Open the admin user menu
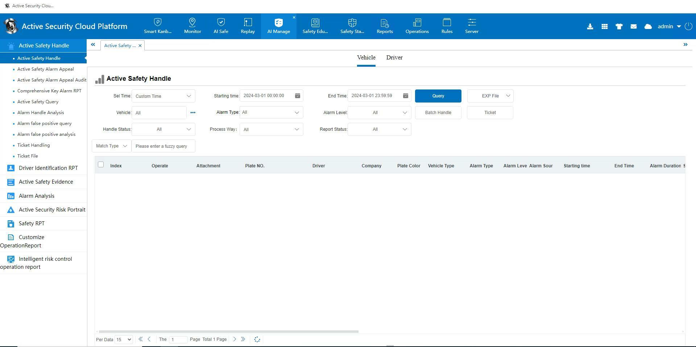The width and height of the screenshot is (696, 347). (669, 26)
